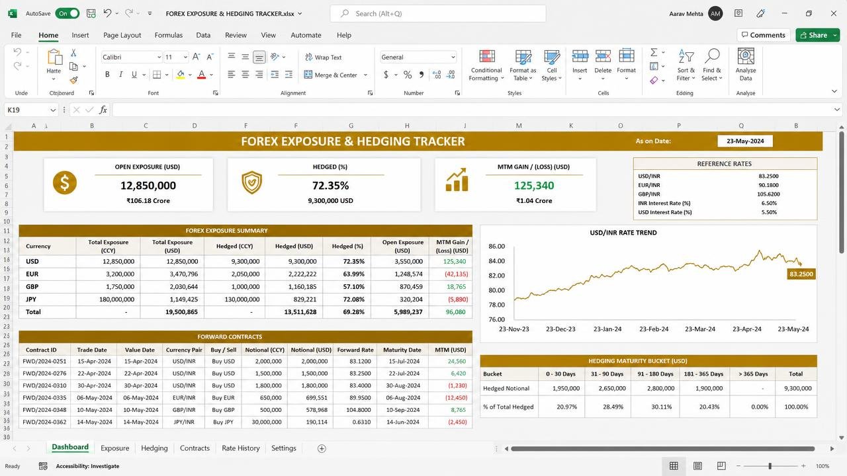847x476 pixels.
Task: Open the font size dropdown
Action: pos(185,58)
